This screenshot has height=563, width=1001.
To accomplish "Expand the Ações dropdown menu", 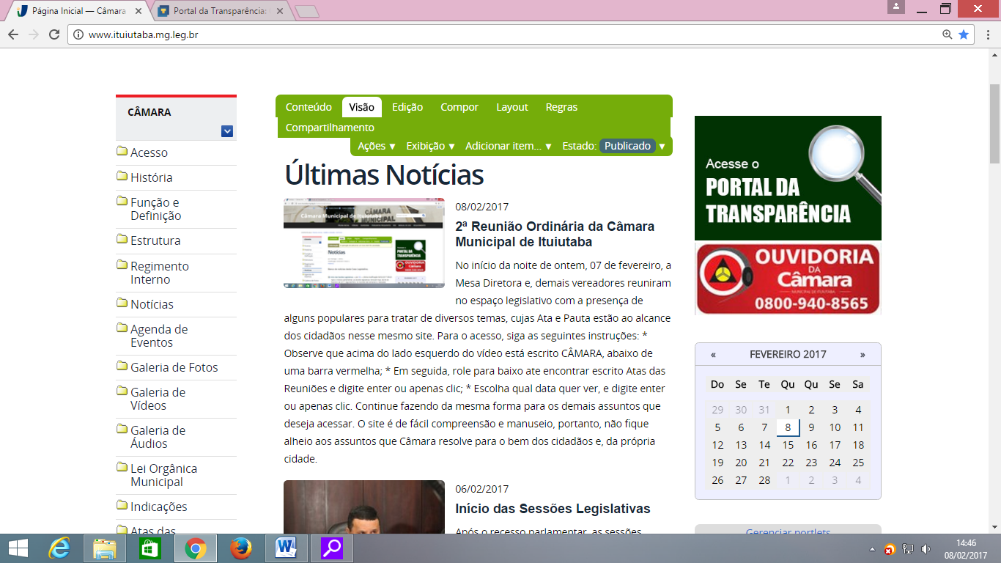I will 376,146.
